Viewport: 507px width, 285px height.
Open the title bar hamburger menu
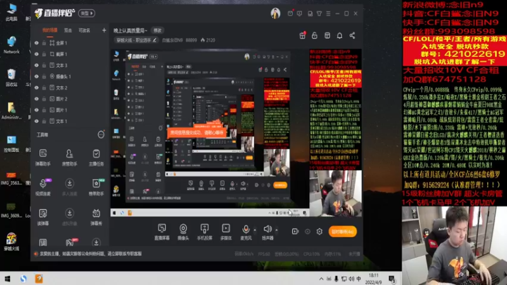(x=328, y=13)
